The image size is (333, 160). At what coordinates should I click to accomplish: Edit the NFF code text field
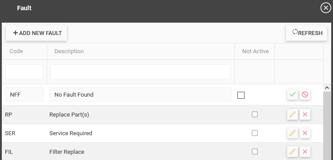click(x=24, y=94)
